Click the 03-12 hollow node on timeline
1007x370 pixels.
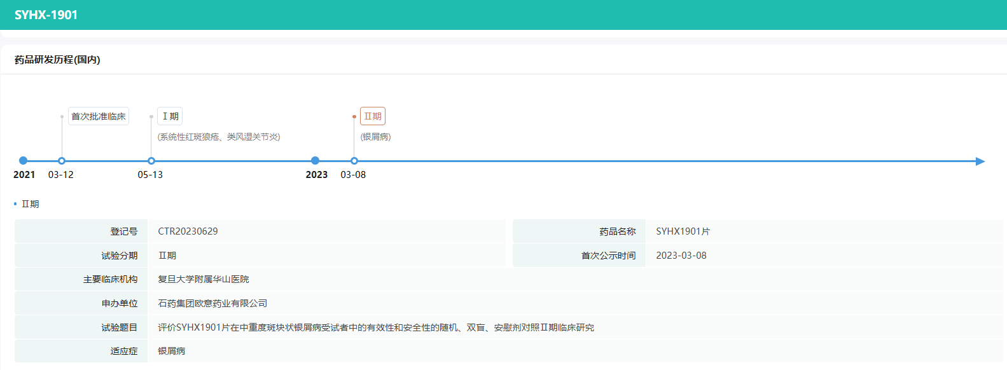click(x=62, y=161)
